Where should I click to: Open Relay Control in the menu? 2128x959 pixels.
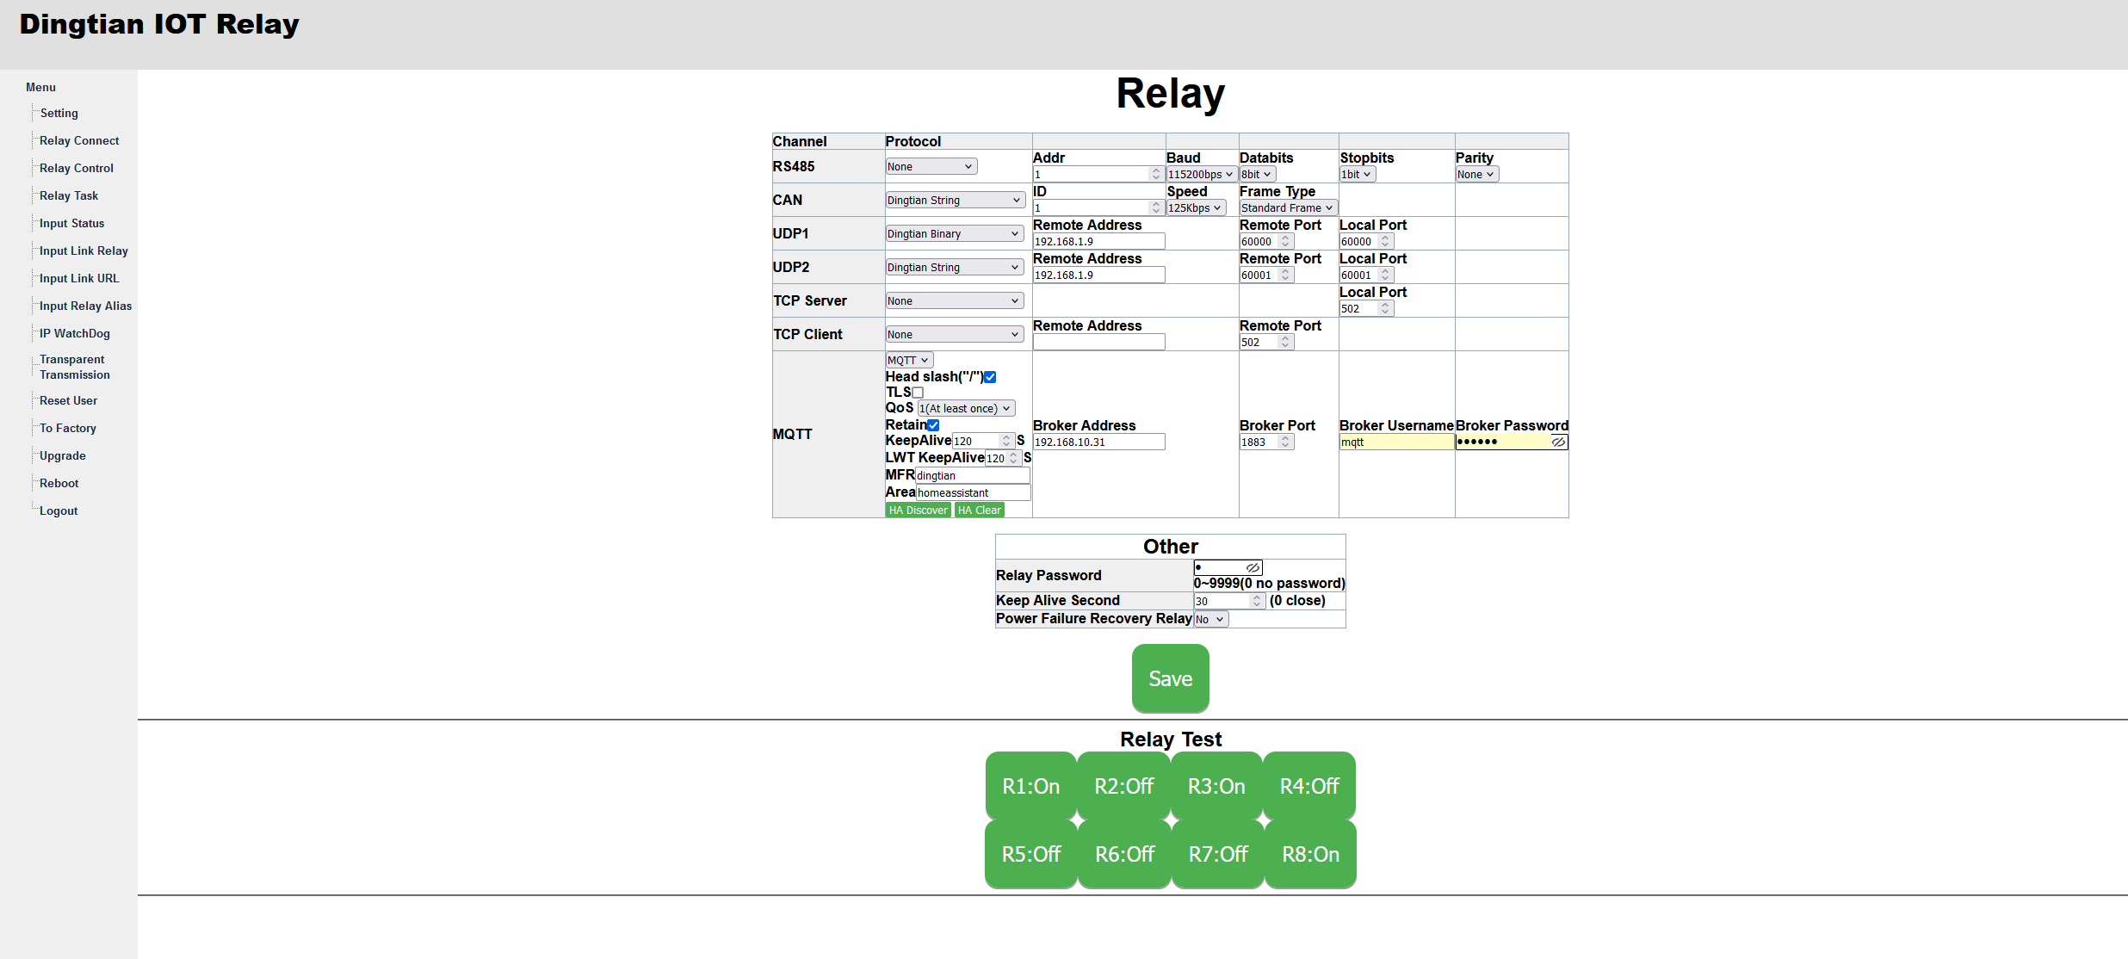point(77,168)
